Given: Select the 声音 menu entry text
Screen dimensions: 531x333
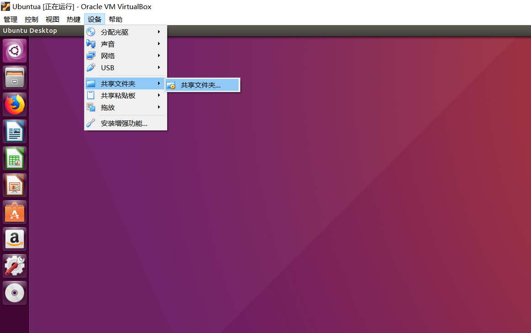Looking at the screenshot, I should 108,44.
